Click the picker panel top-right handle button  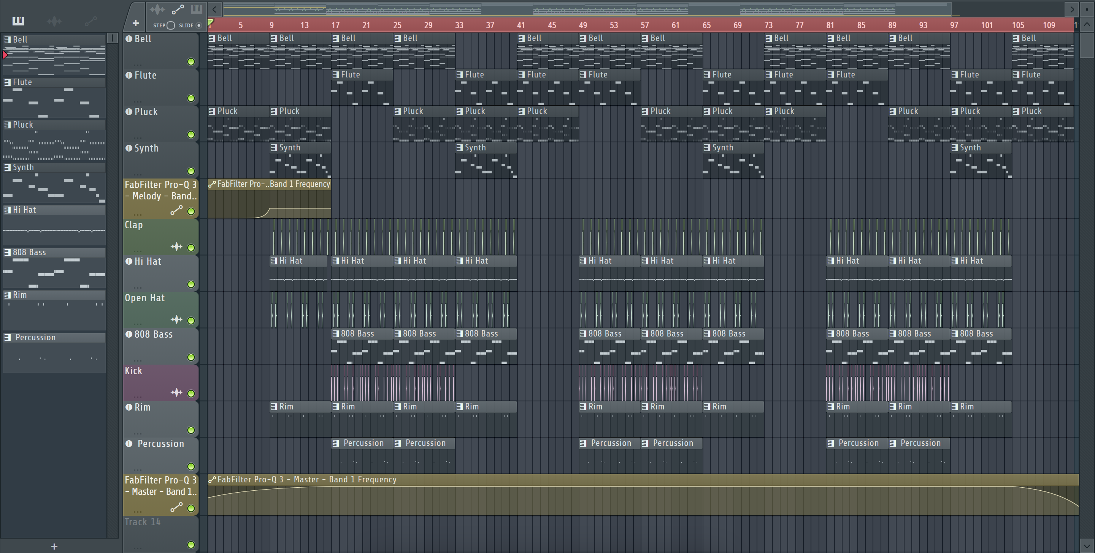pyautogui.click(x=112, y=38)
